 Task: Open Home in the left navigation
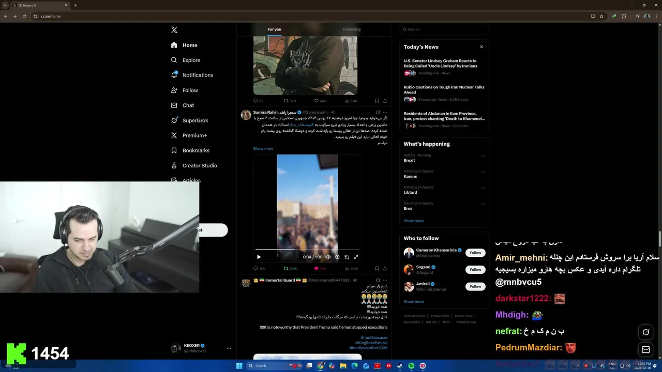(185, 45)
